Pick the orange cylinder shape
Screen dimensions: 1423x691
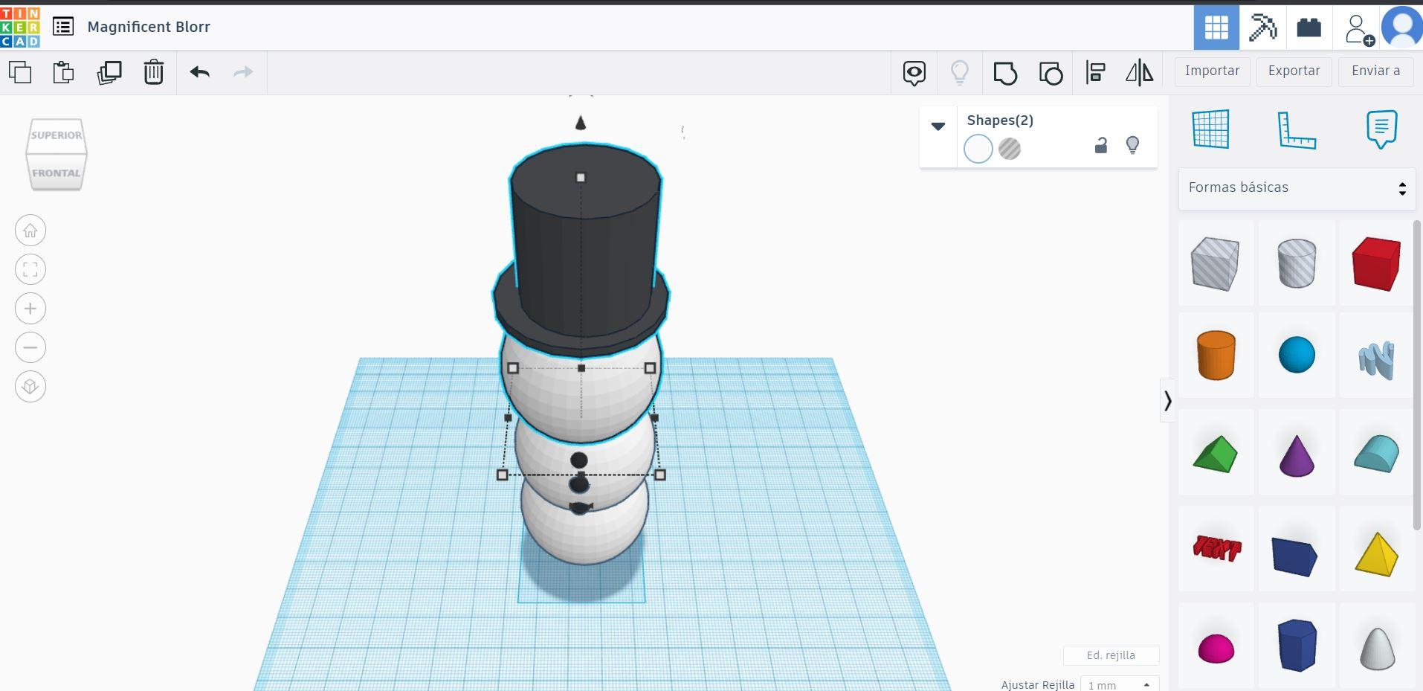(1216, 356)
